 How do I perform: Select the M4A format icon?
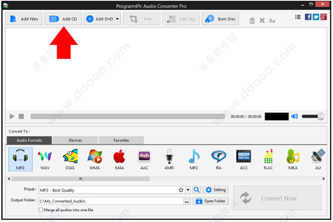(119, 159)
